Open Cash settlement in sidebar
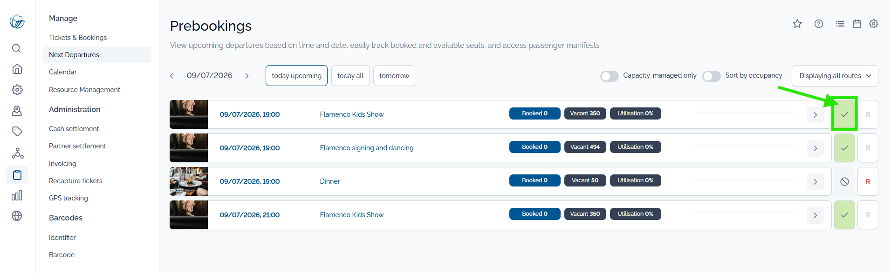 click(x=74, y=129)
